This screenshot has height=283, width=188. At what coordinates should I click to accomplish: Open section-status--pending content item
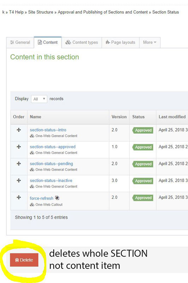(x=51, y=164)
